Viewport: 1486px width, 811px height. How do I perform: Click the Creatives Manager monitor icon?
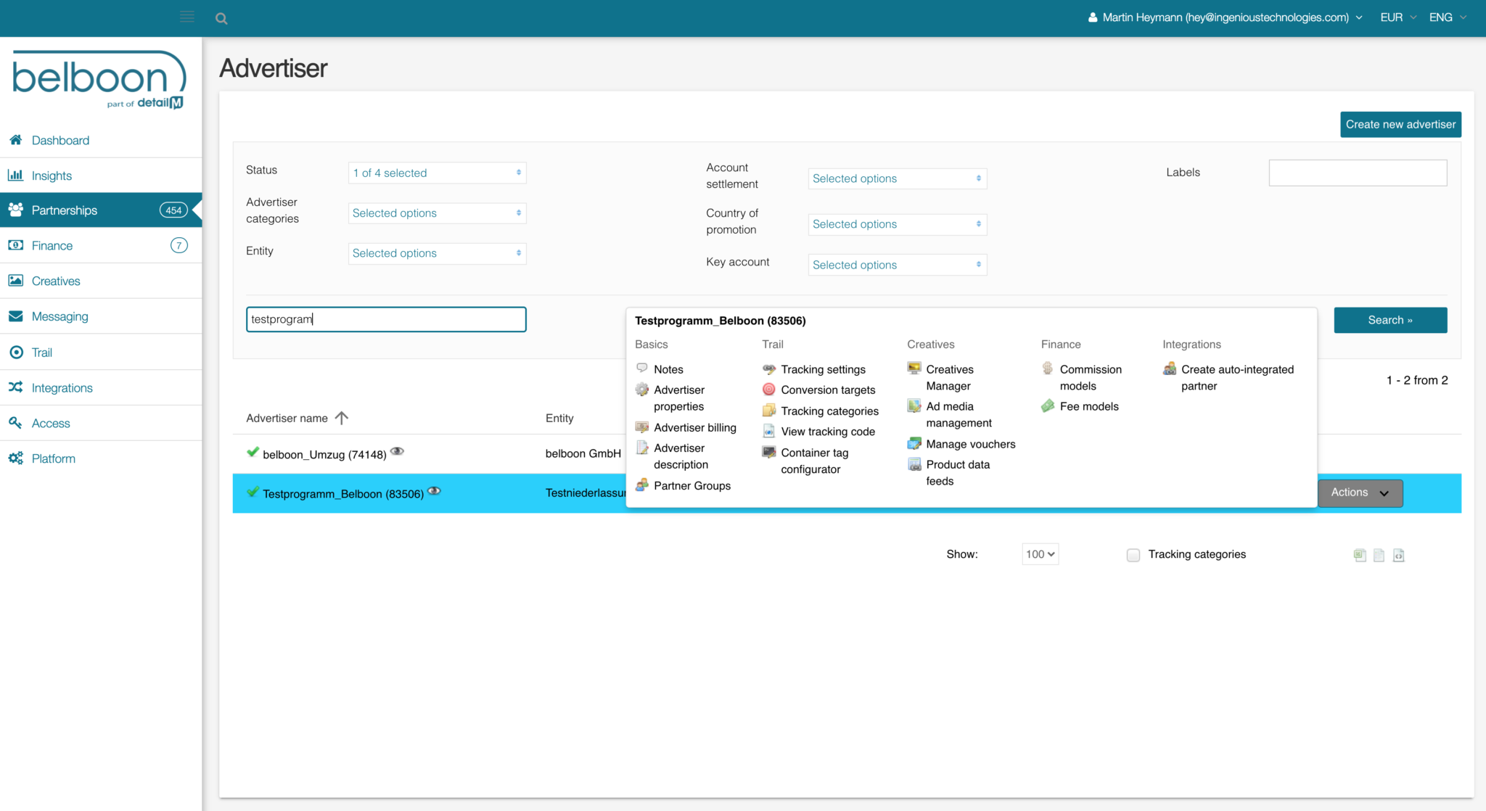coord(914,369)
